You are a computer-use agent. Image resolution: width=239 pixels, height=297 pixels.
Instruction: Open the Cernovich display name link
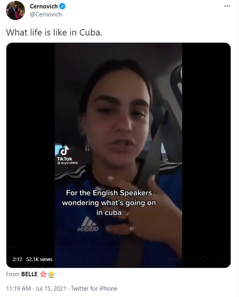pos(44,6)
